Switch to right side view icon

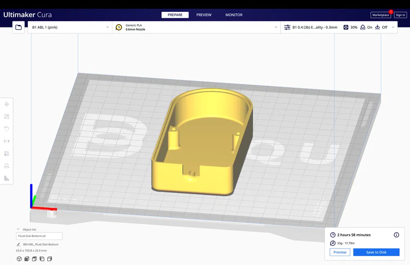coord(50,259)
